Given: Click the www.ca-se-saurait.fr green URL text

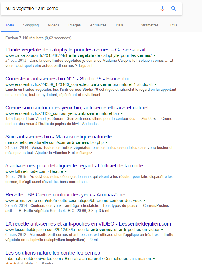Looking at the screenshot, I should tap(79, 55).
